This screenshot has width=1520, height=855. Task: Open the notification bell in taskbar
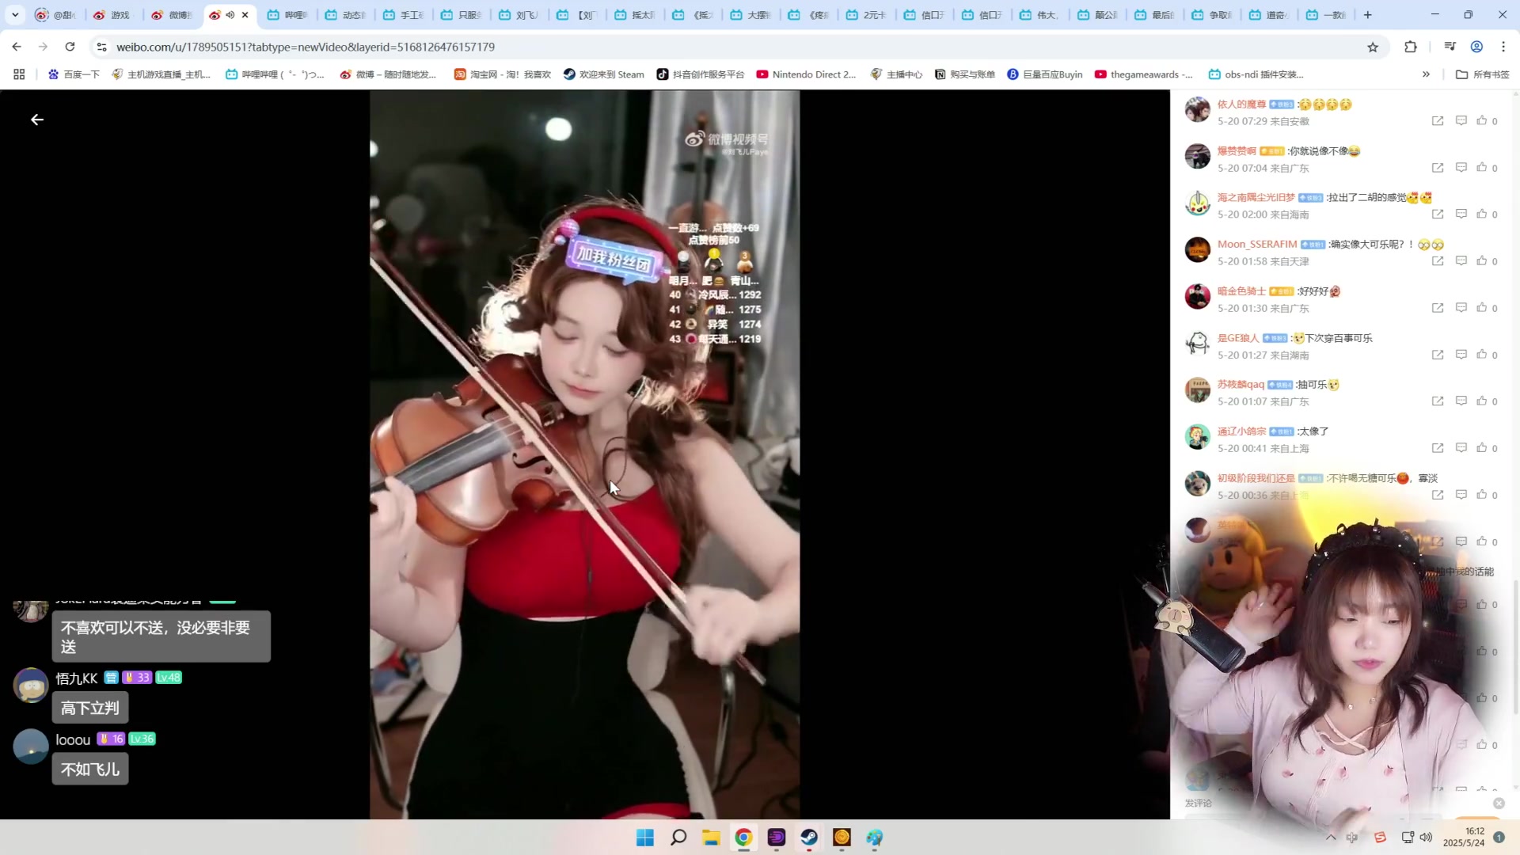pos(1499,838)
